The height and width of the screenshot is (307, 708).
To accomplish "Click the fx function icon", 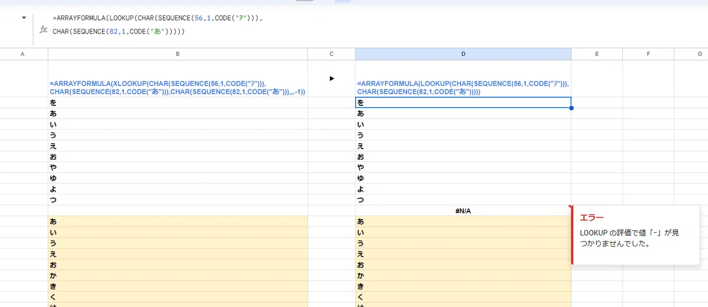I will [x=43, y=29].
